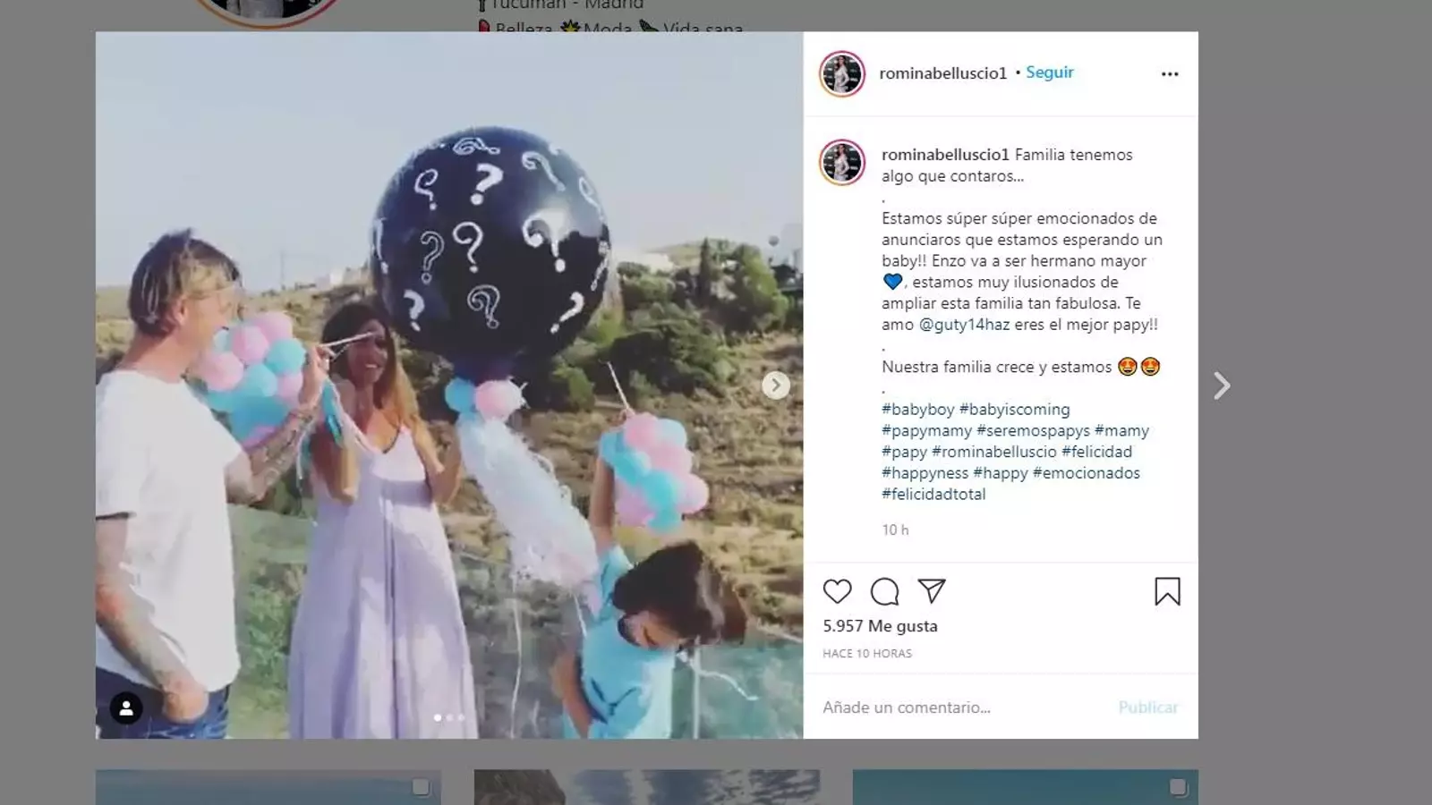The height and width of the screenshot is (805, 1432).
Task: Go to the next post arrow
Action: pyautogui.click(x=1222, y=386)
